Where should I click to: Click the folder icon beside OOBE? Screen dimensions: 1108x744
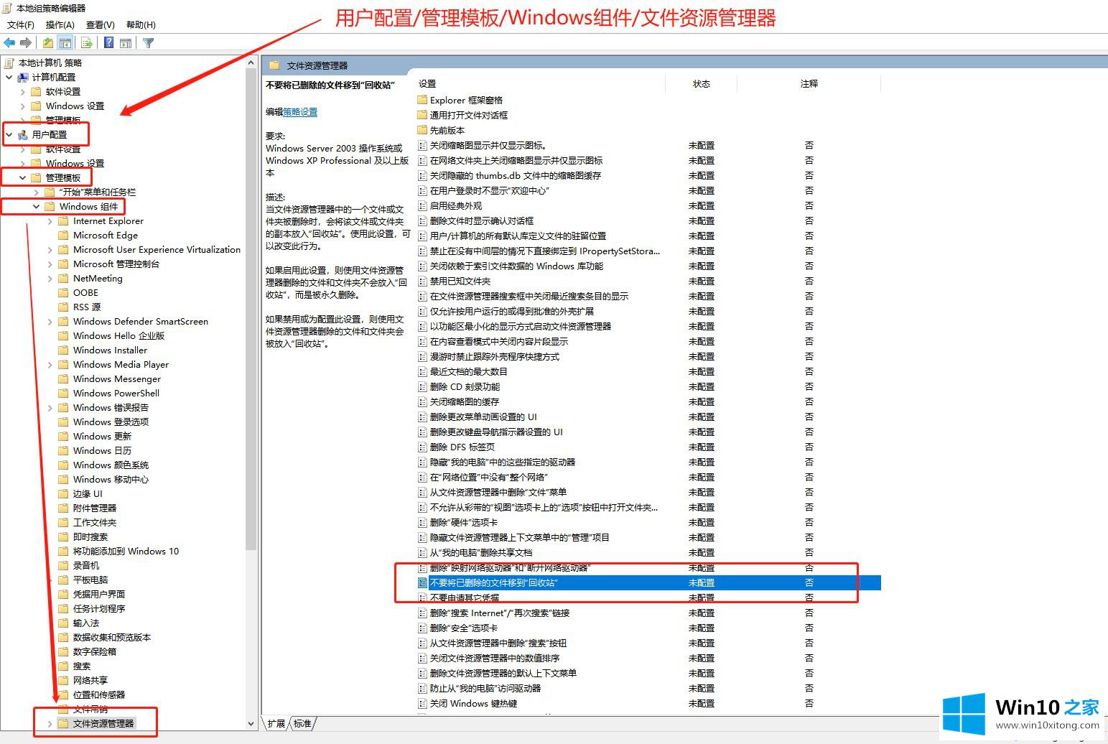pyautogui.click(x=63, y=292)
